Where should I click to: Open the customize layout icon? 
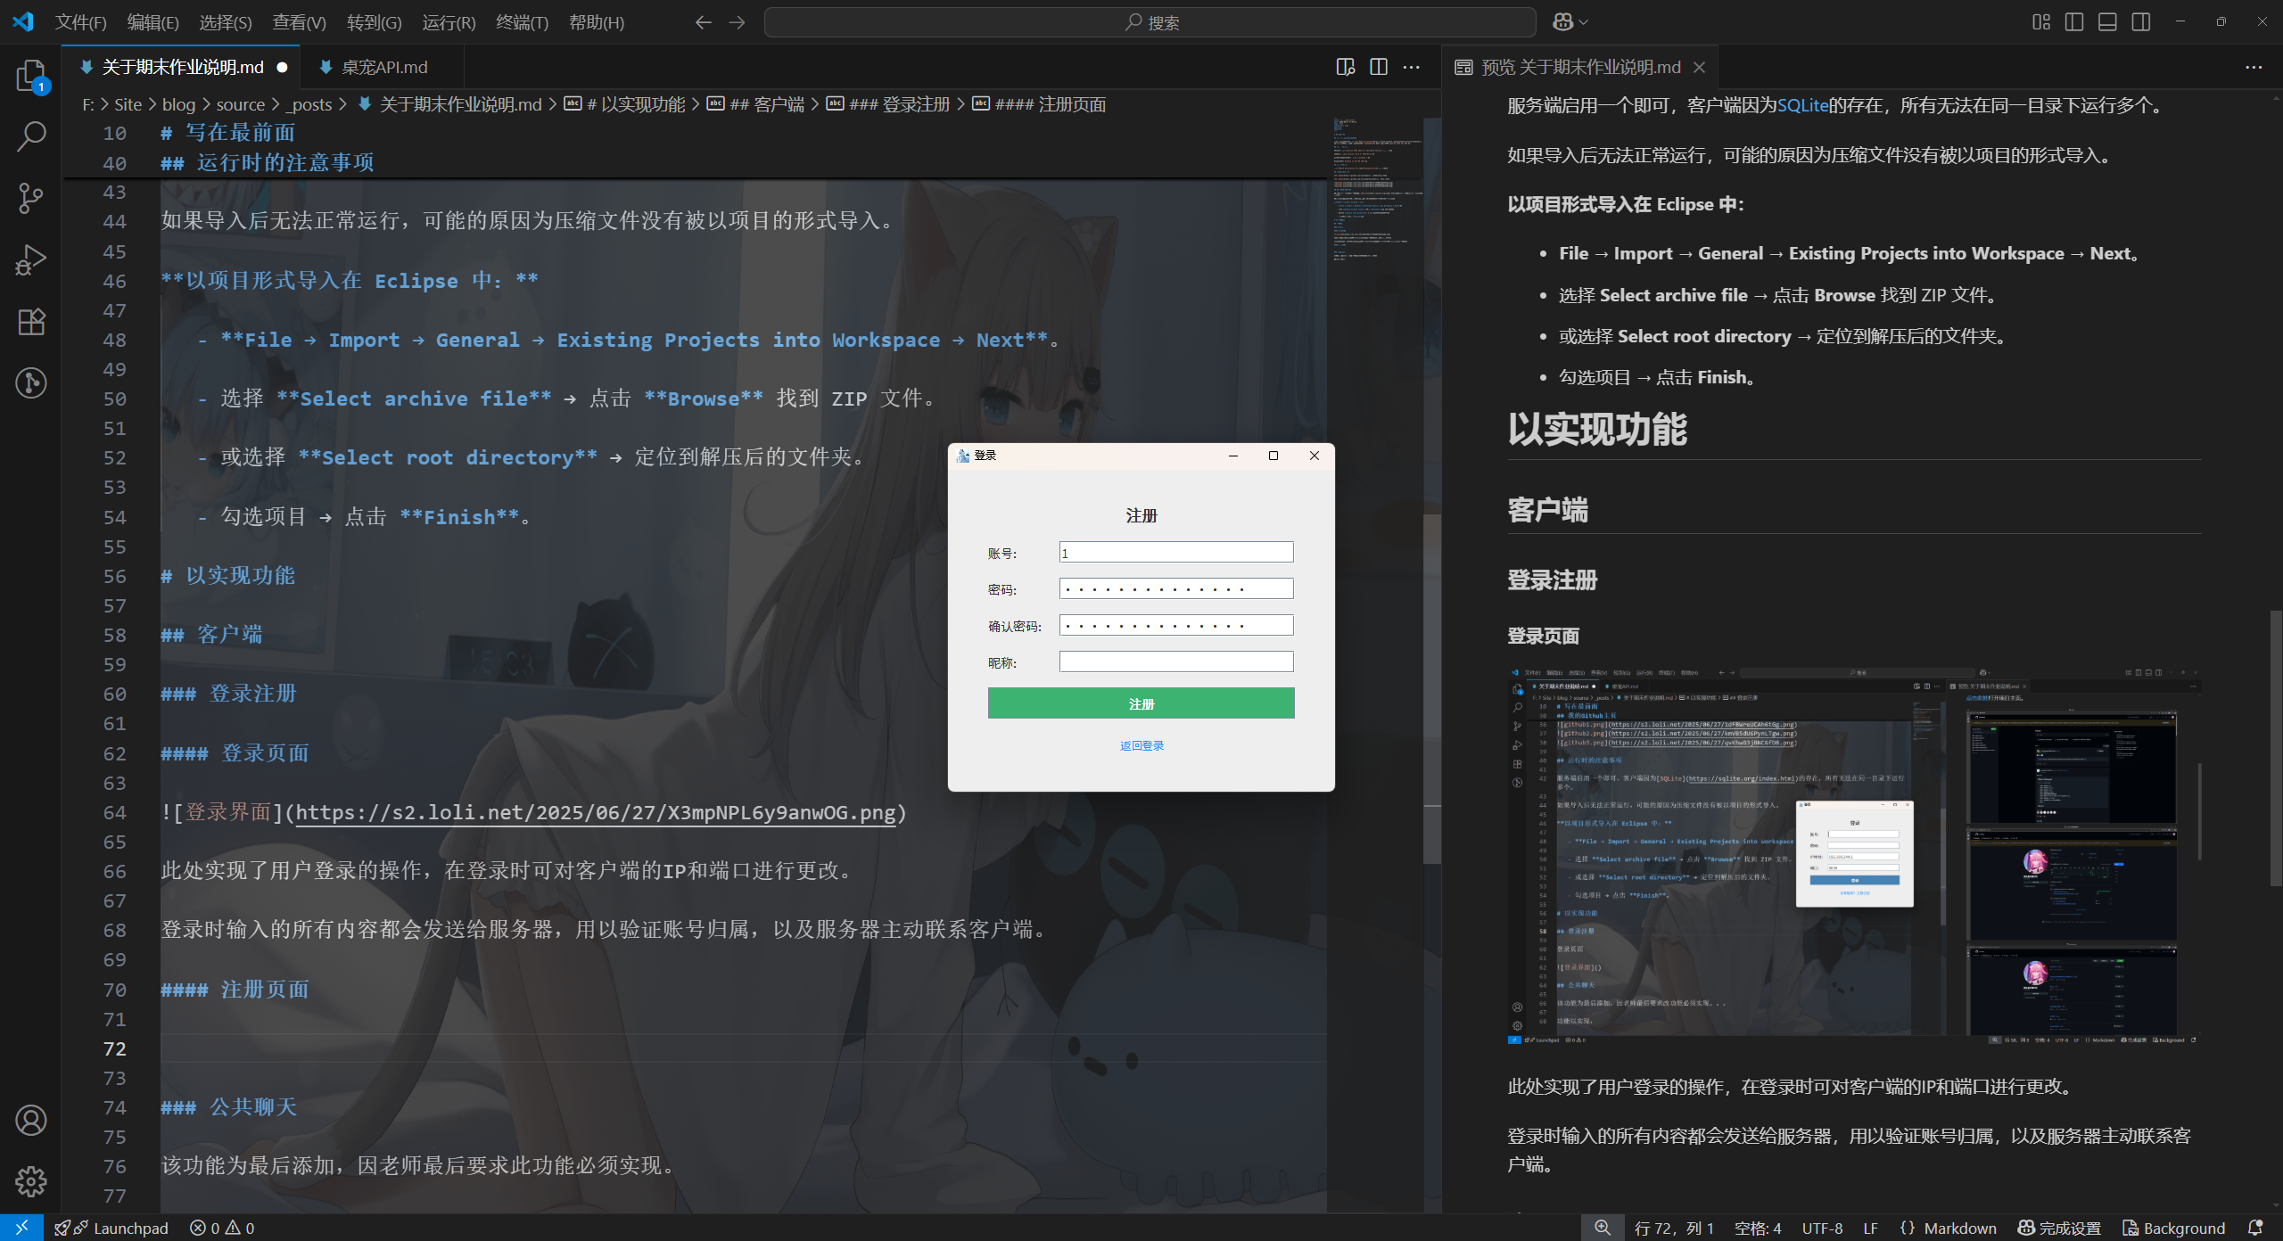2041,22
